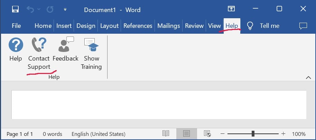Maximize the Word window
This screenshot has height=140, width=316.
pos(279,9)
